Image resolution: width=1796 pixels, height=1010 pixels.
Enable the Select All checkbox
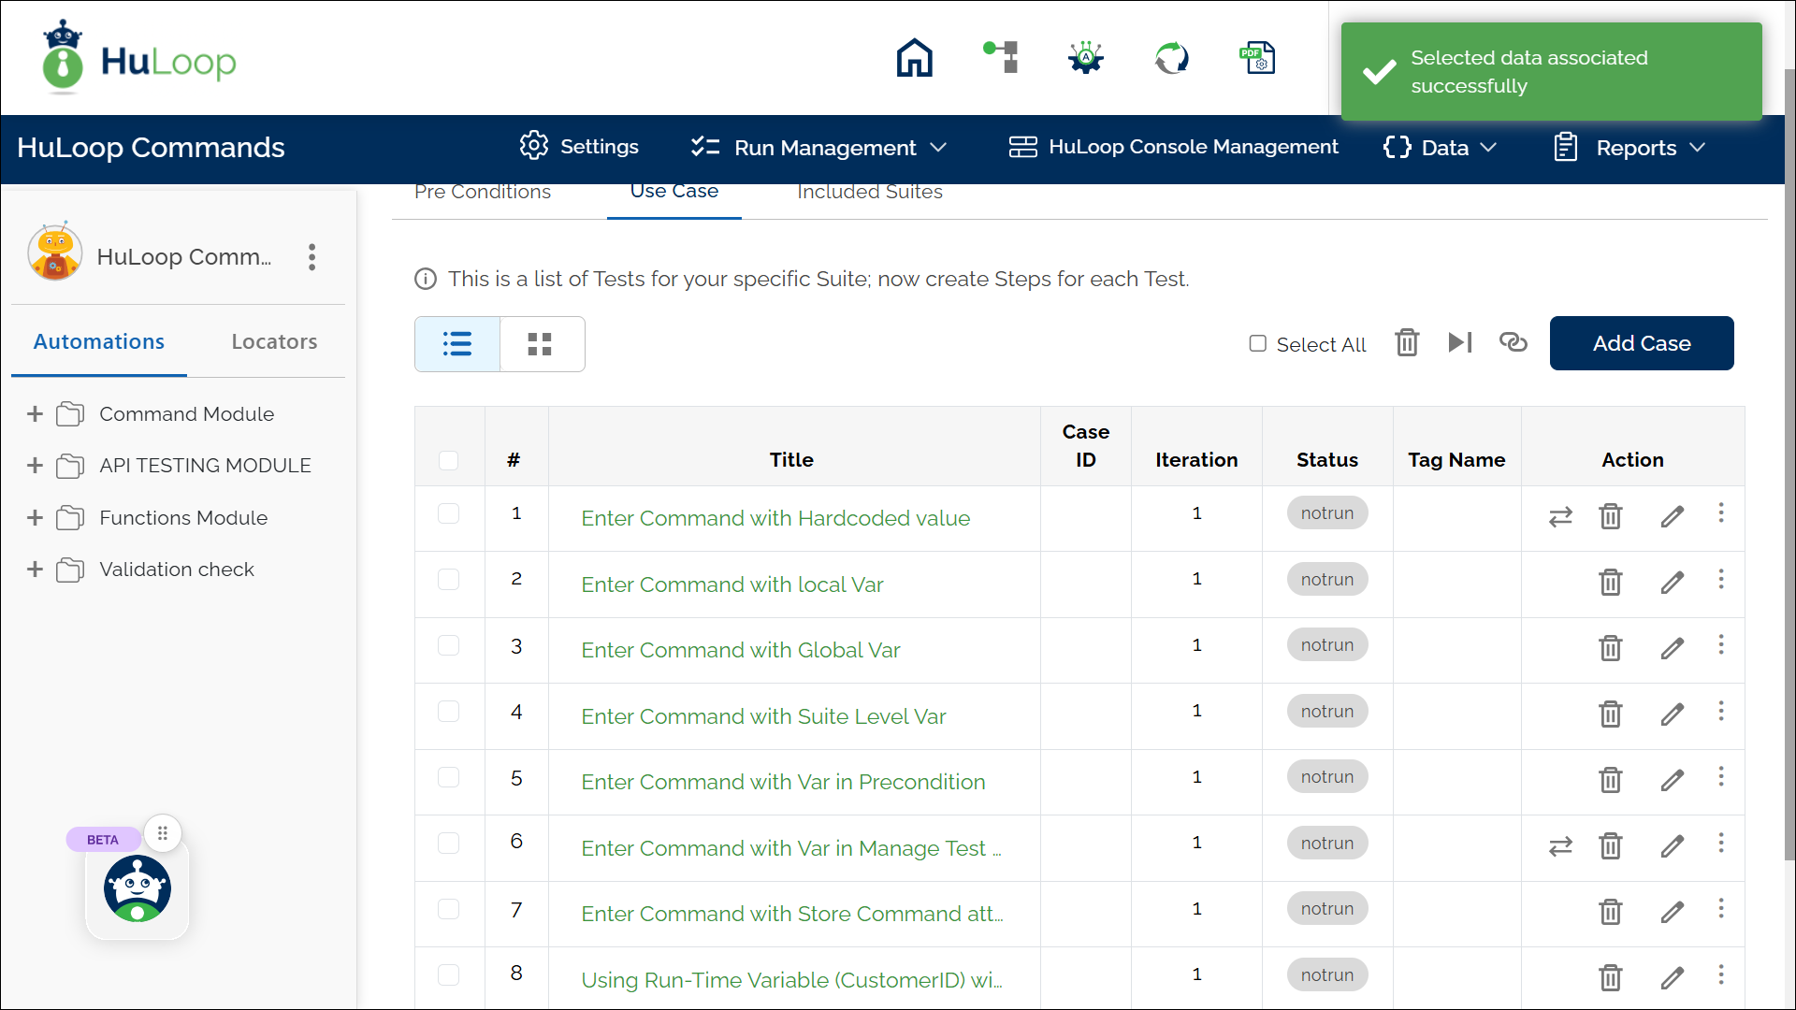[x=1258, y=343]
